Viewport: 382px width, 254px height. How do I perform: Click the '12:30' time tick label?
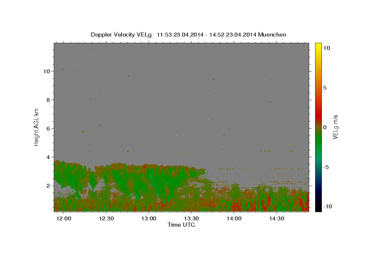[x=106, y=219]
